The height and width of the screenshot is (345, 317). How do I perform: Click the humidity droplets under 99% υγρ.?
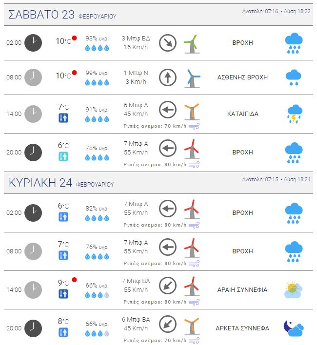[97, 82]
